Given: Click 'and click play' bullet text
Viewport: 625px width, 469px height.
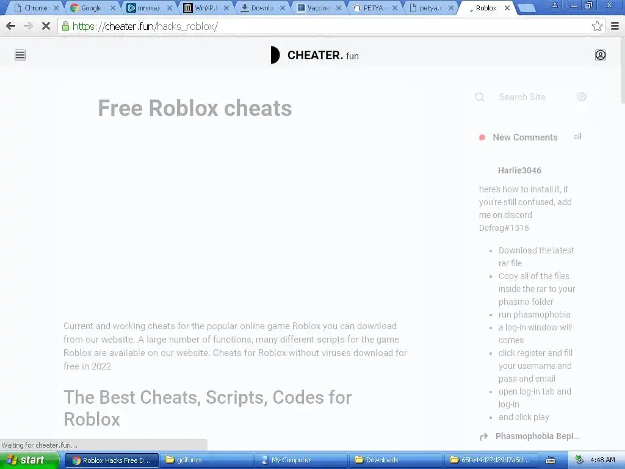Looking at the screenshot, I should pyautogui.click(x=524, y=417).
